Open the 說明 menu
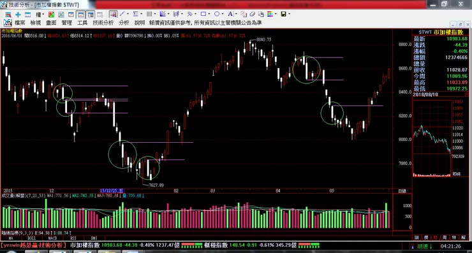The height and width of the screenshot is (253, 472). click(x=140, y=23)
